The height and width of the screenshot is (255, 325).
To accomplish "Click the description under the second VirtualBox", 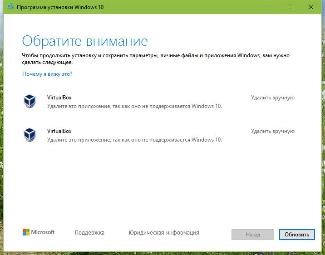I will tap(134, 140).
